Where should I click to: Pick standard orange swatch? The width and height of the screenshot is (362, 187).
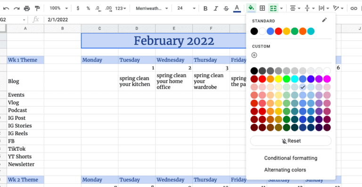click(x=303, y=31)
